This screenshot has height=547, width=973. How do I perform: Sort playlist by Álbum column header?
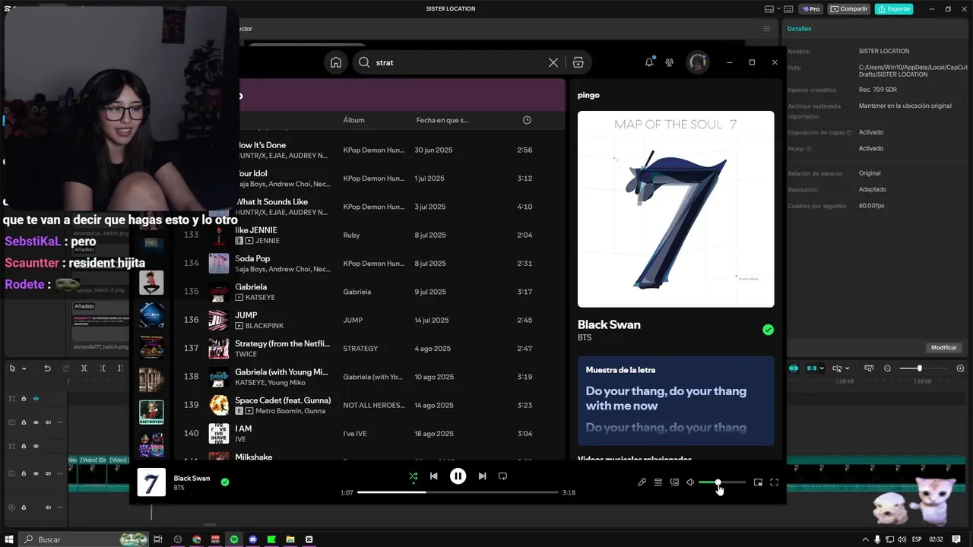point(353,120)
